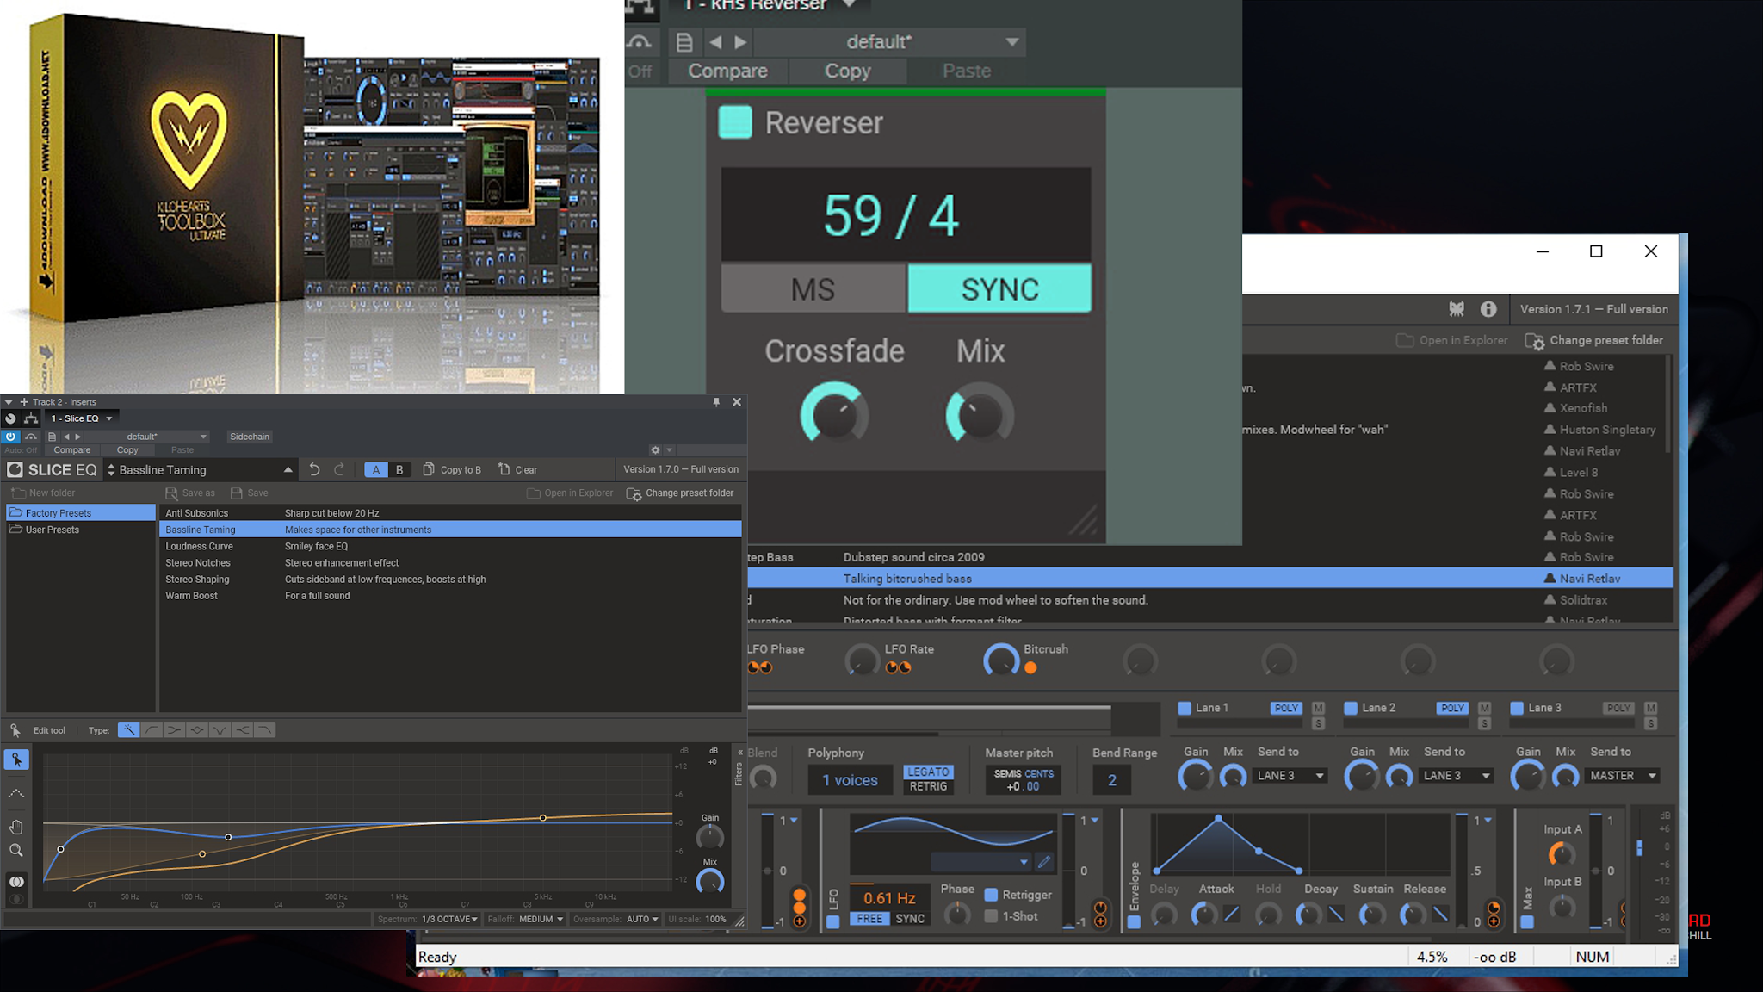
Task: Pin the Track 2 Inserts window
Action: [716, 402]
